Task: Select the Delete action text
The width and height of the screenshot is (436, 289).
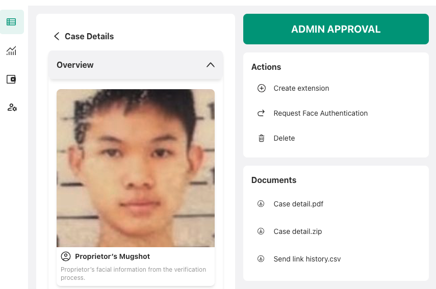Action: [x=284, y=138]
